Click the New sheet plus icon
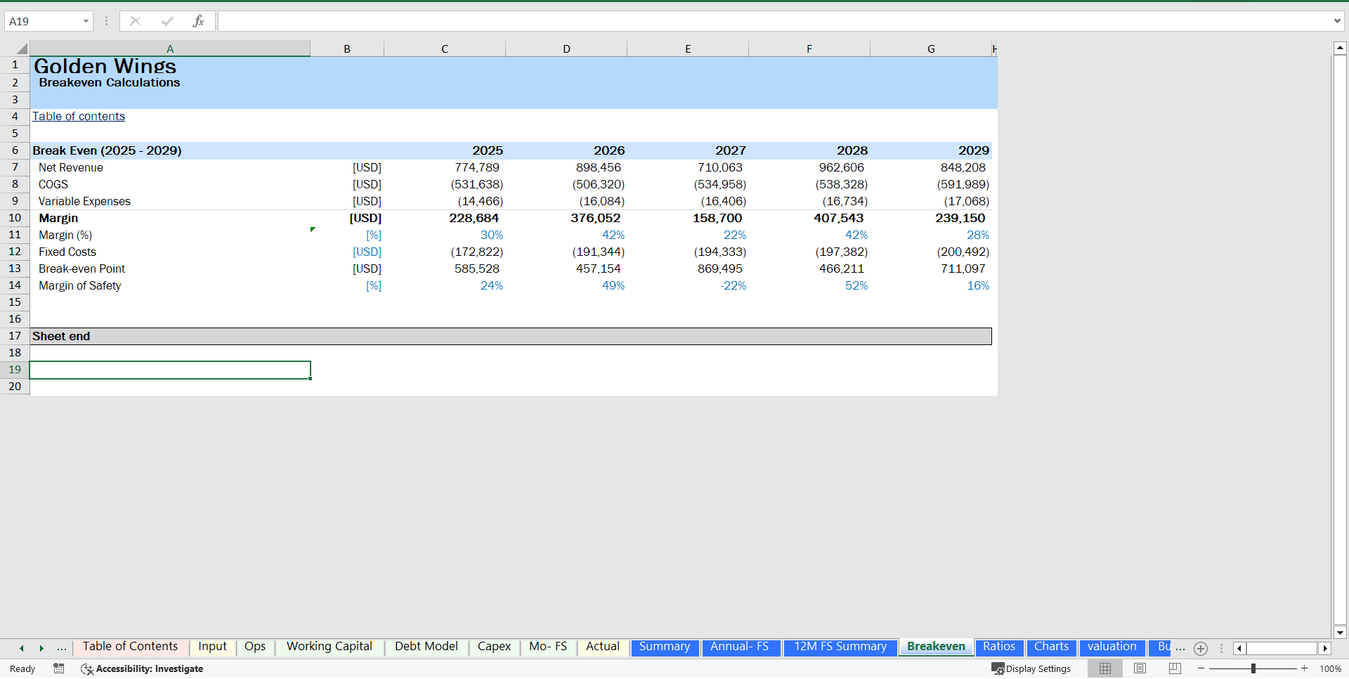The width and height of the screenshot is (1349, 679). coord(1201,648)
